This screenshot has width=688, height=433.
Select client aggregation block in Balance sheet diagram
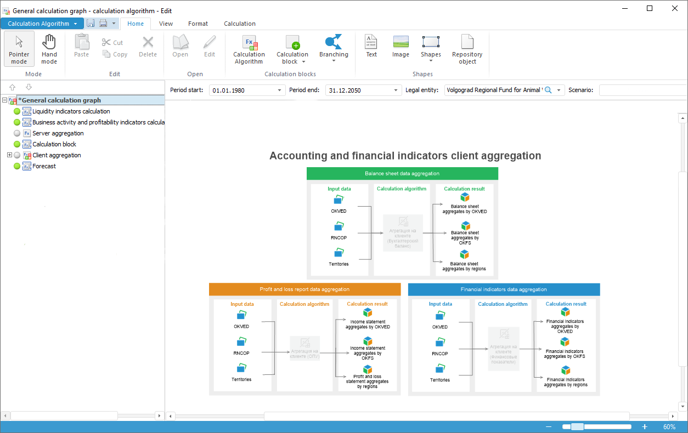tap(403, 233)
